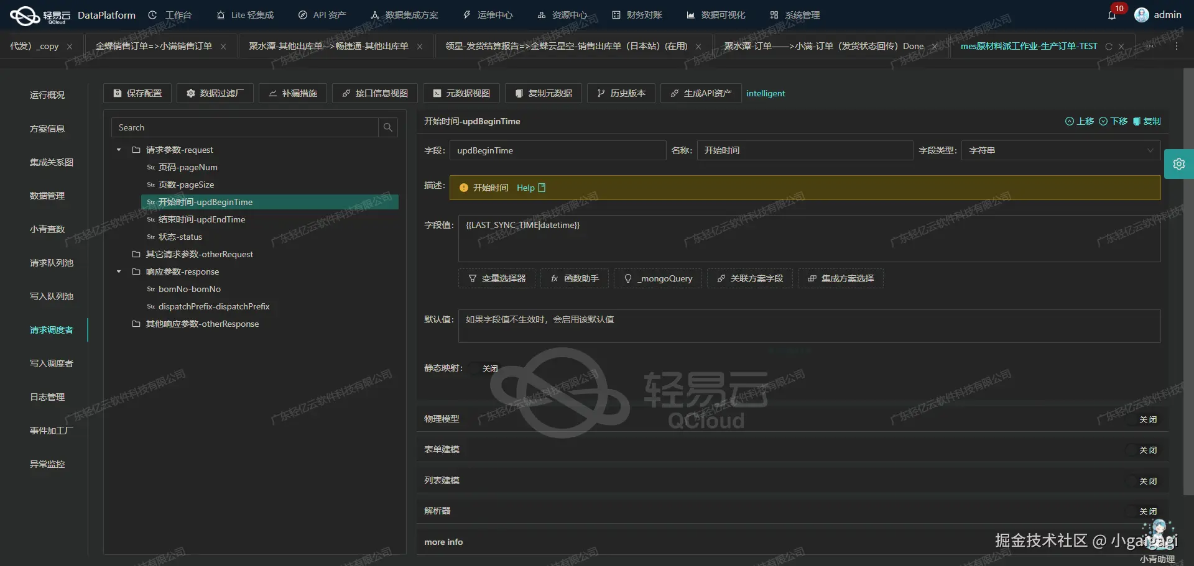This screenshot has width=1194, height=566.
Task: Click the search magnifier icon
Action: [387, 127]
